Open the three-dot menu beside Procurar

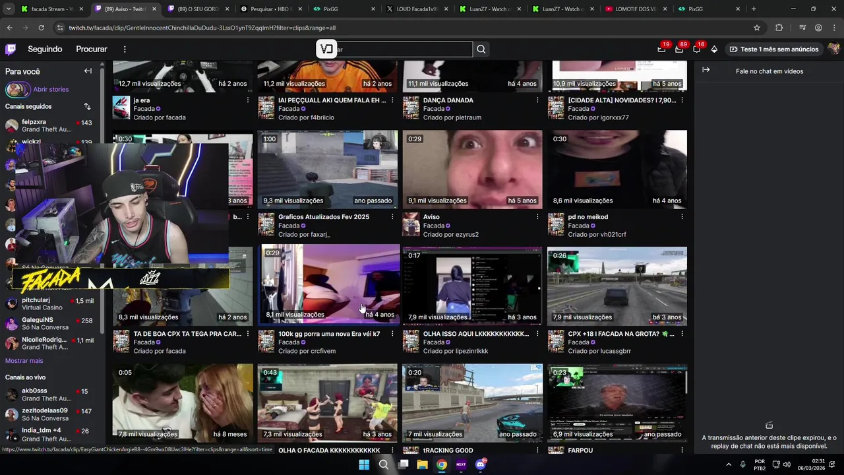click(x=125, y=49)
